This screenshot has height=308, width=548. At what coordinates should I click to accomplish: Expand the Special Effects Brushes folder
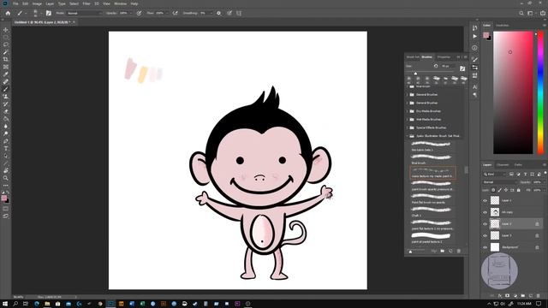tap(408, 127)
